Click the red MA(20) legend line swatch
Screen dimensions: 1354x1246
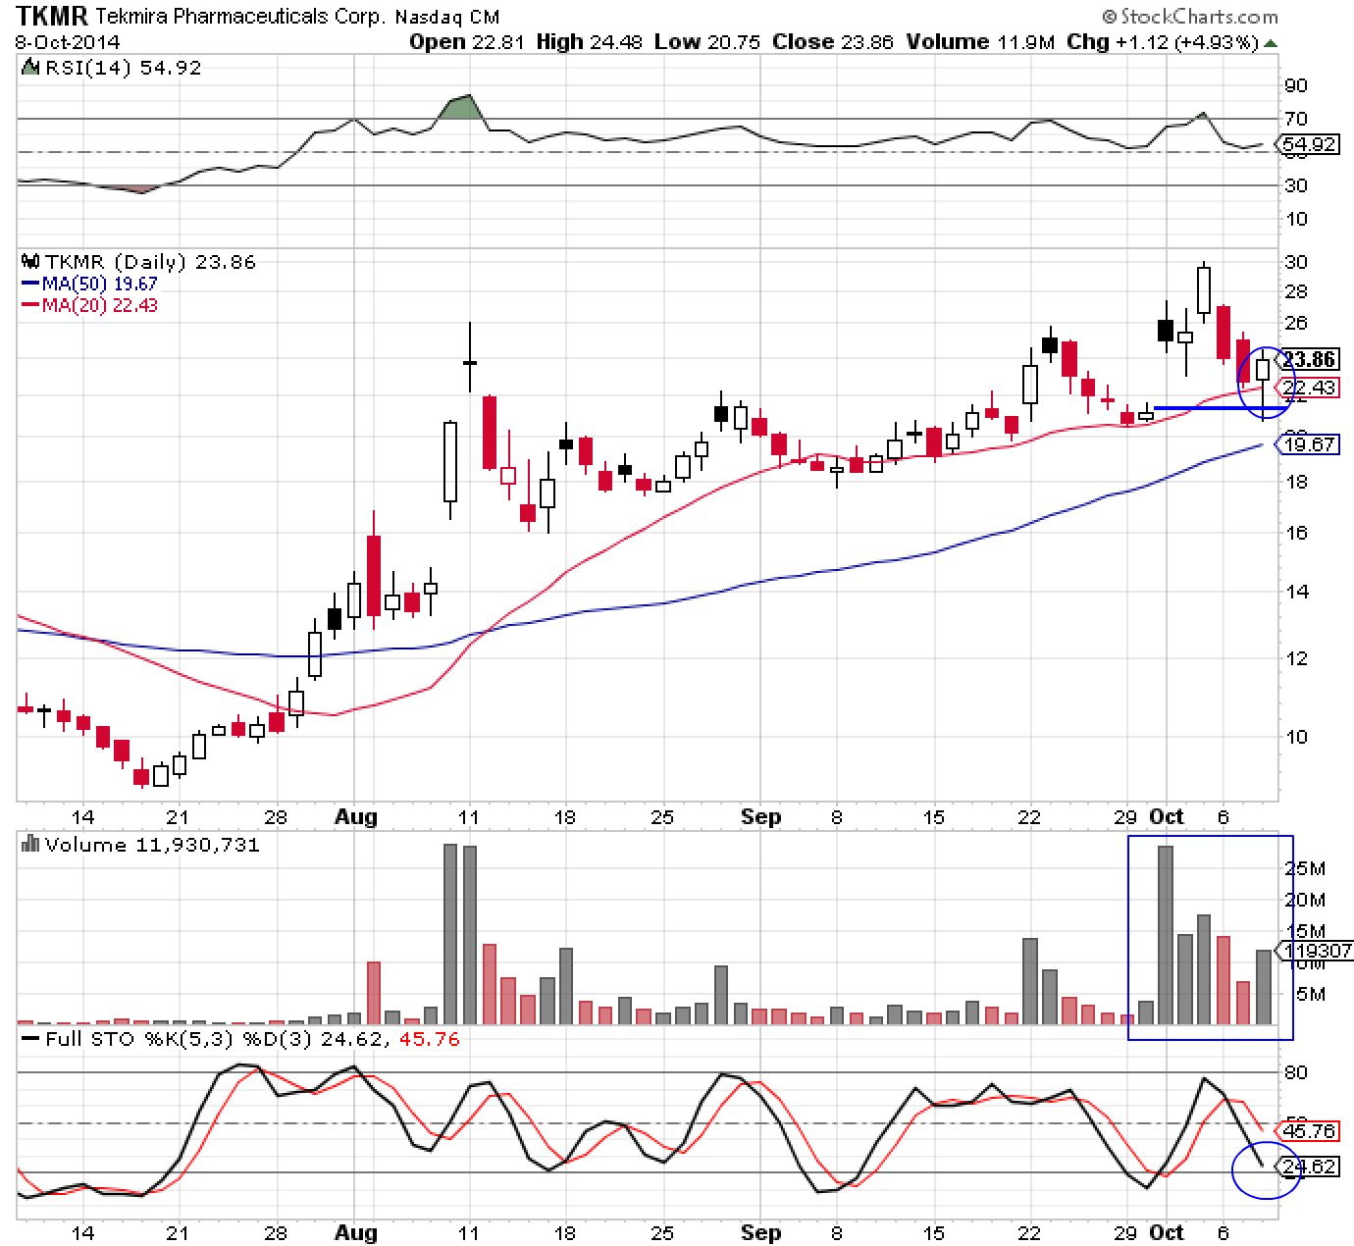tap(29, 305)
